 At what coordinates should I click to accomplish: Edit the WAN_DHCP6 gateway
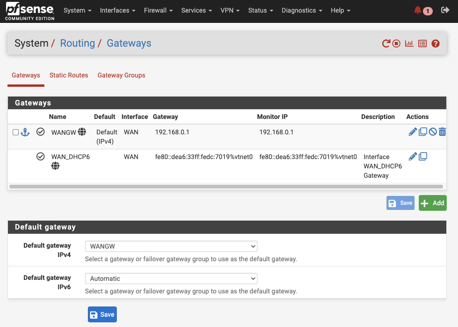coord(413,157)
